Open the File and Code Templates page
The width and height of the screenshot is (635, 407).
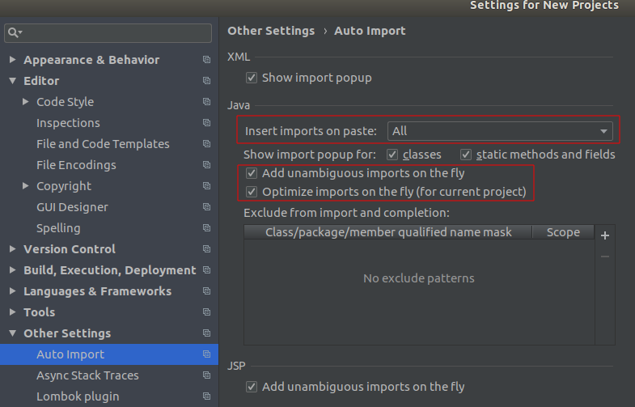[x=103, y=144]
